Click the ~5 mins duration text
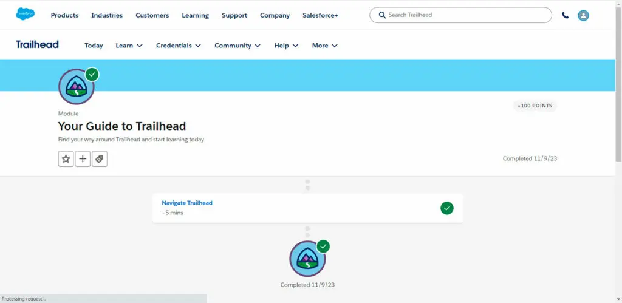 [172, 213]
